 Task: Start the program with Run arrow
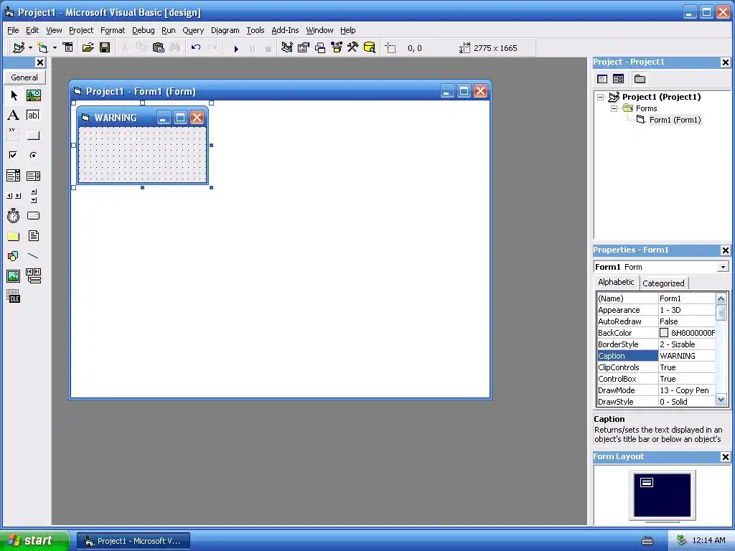click(236, 48)
